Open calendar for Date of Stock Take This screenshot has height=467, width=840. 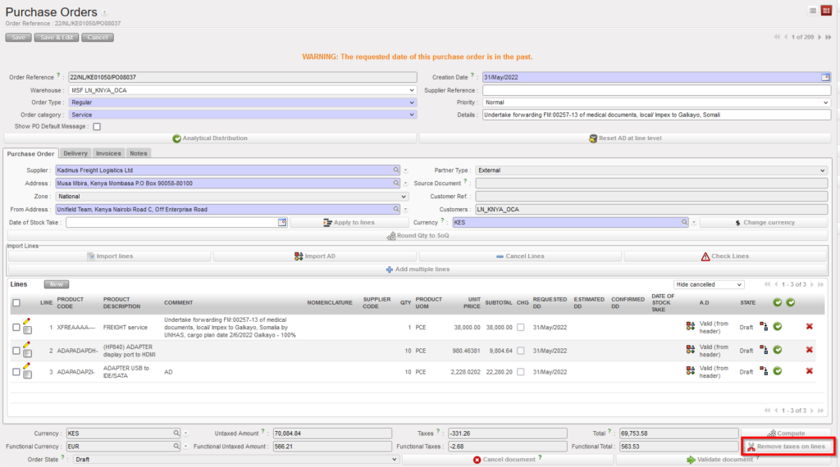point(282,223)
